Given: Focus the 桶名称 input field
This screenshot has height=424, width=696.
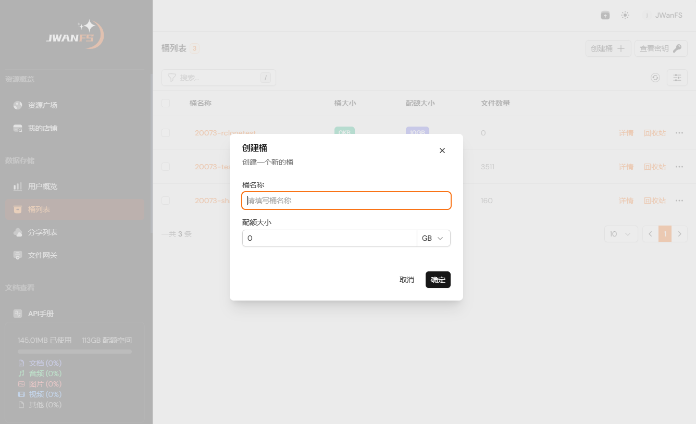Looking at the screenshot, I should coord(346,201).
